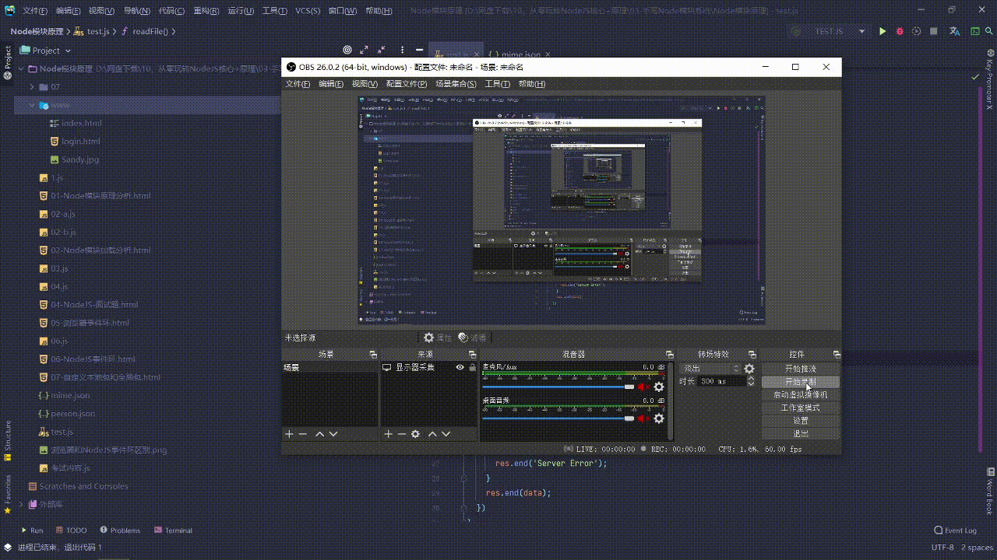Viewport: 997px width, 560px height.
Task: Add a new source in OBS
Action: tap(388, 434)
